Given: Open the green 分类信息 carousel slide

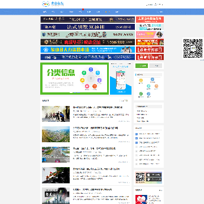Looking at the screenshot, I should pos(75,79).
